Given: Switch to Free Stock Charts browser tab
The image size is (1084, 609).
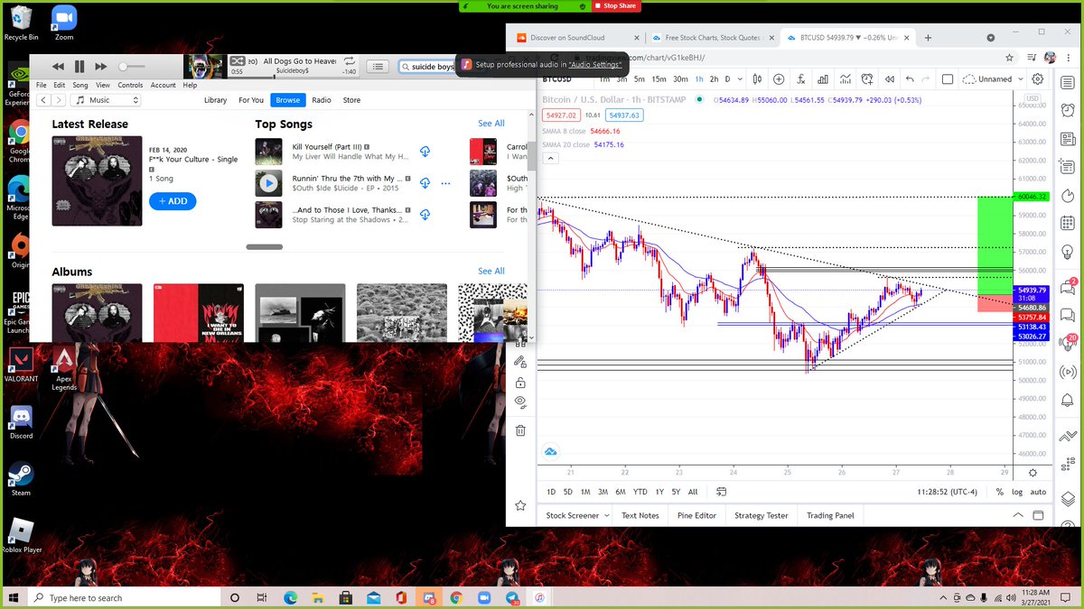Looking at the screenshot, I should tap(714, 38).
